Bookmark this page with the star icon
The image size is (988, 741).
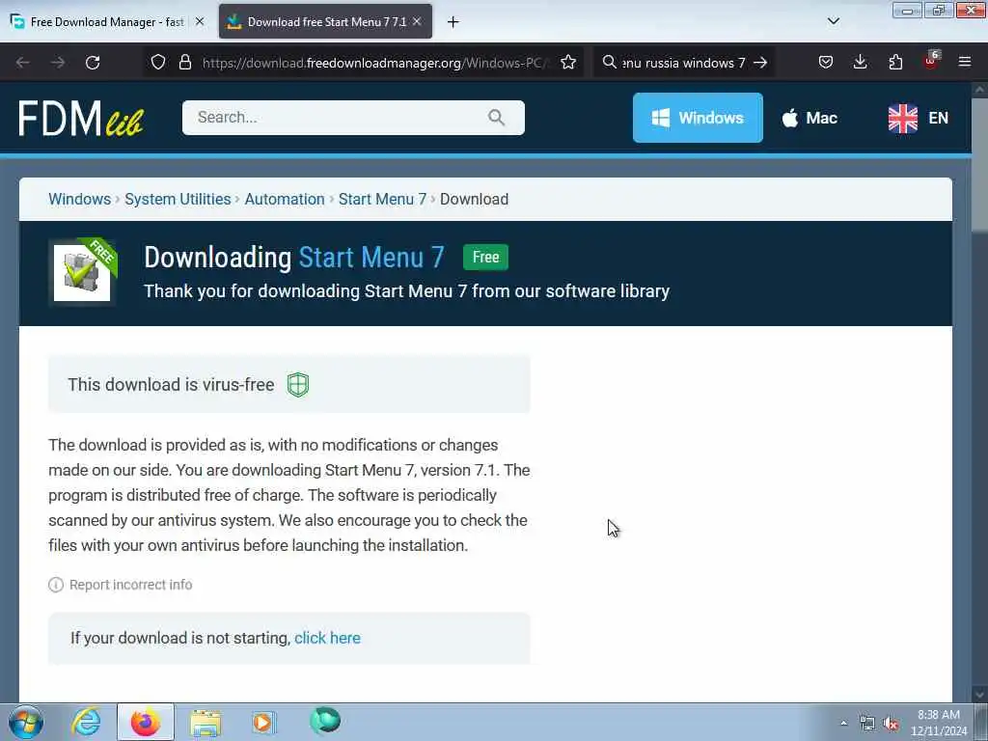pos(567,63)
